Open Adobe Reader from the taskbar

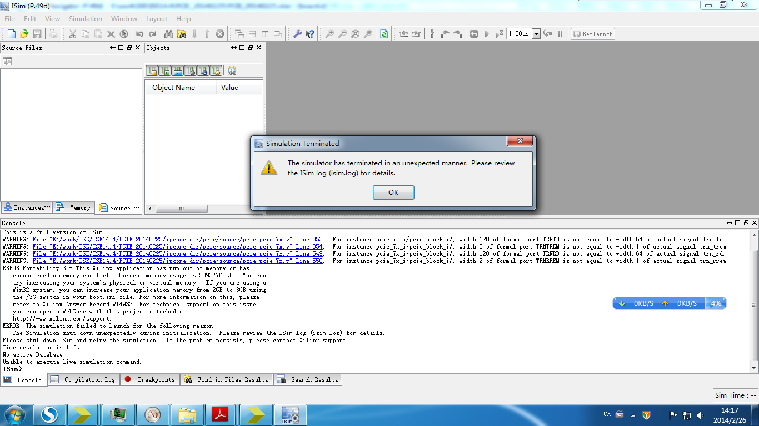click(222, 414)
